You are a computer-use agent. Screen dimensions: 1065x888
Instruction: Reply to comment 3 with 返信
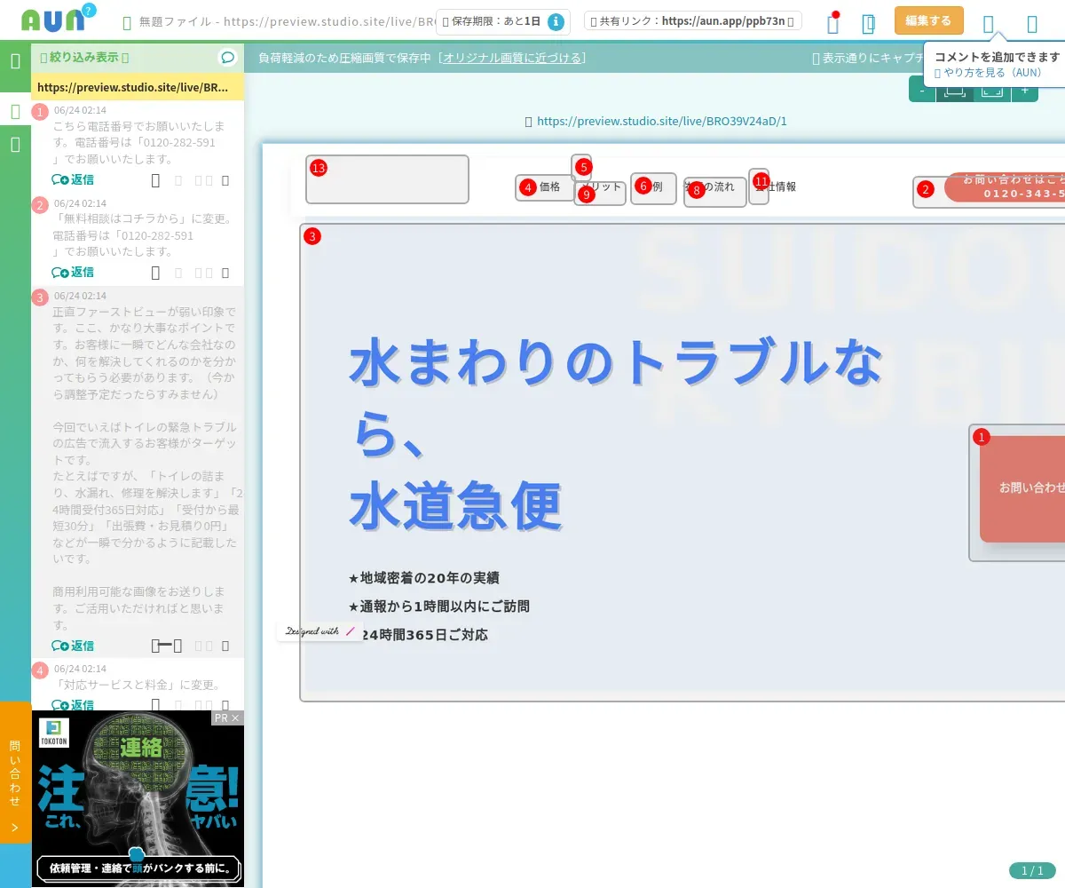click(x=73, y=646)
